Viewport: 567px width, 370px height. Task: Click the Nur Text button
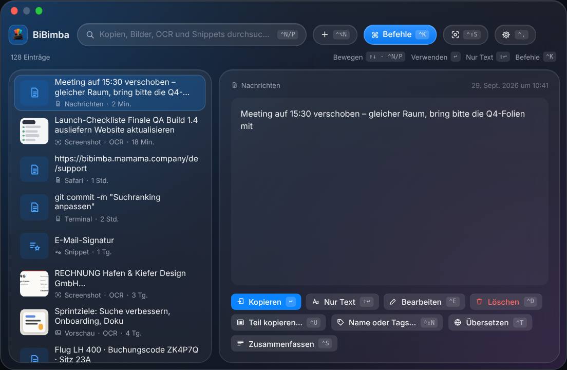[x=342, y=302]
